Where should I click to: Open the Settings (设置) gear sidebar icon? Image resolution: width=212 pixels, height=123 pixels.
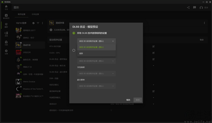[6, 52]
